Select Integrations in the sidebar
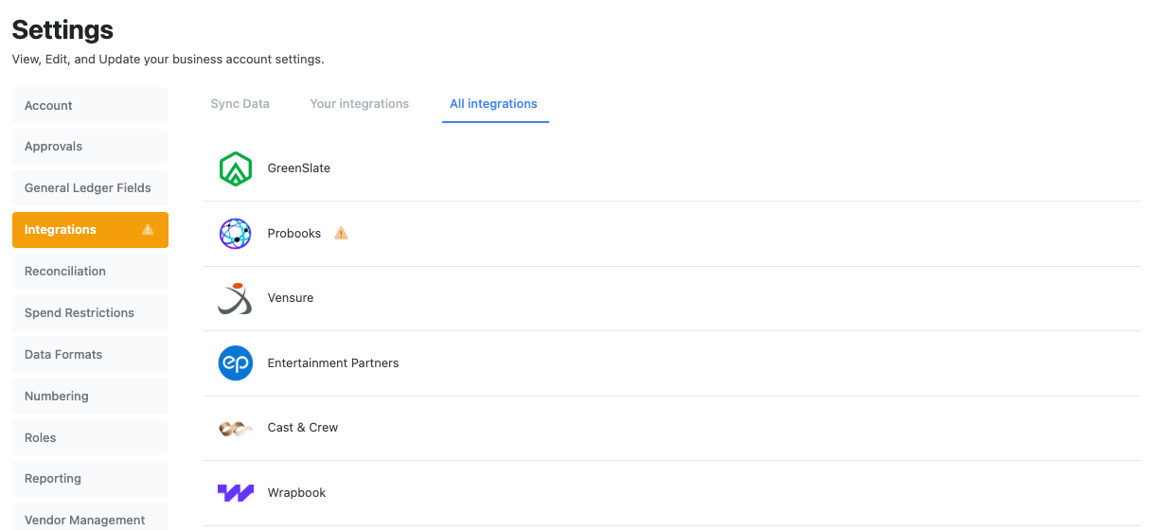 [x=90, y=230]
